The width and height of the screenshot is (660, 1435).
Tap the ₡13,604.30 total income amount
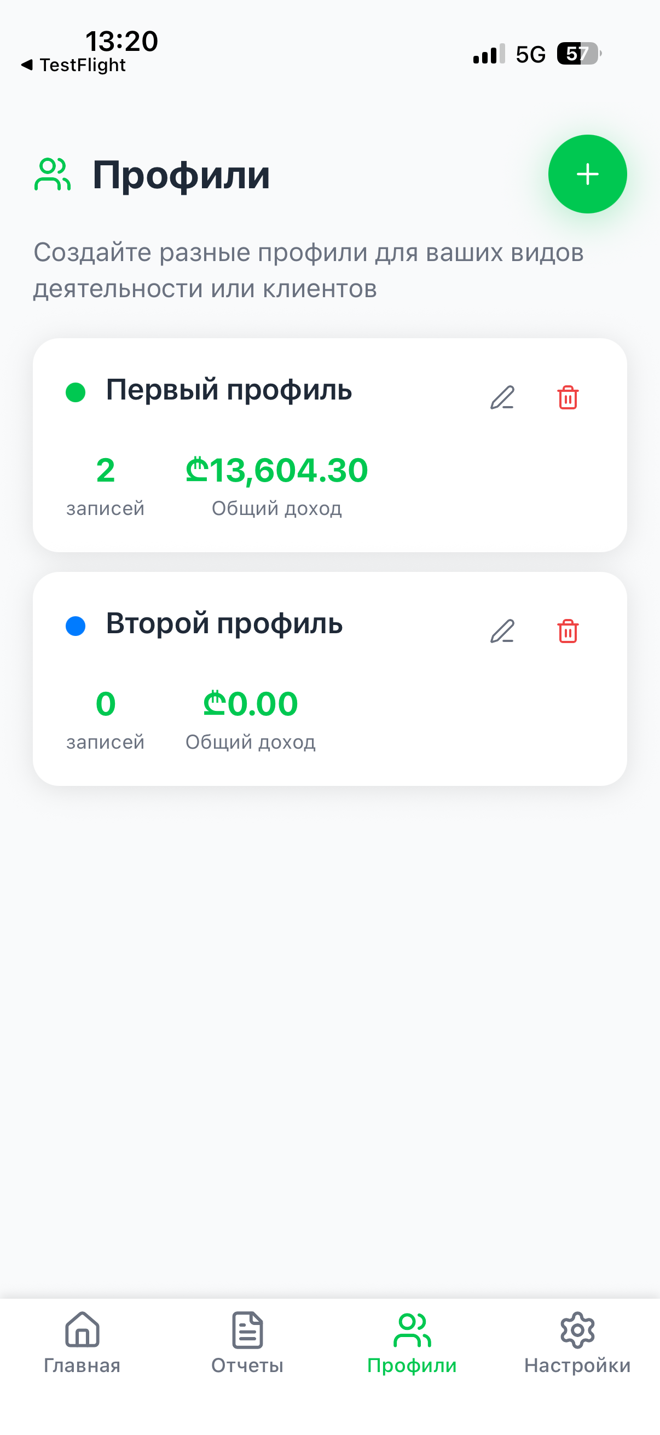pos(276,470)
